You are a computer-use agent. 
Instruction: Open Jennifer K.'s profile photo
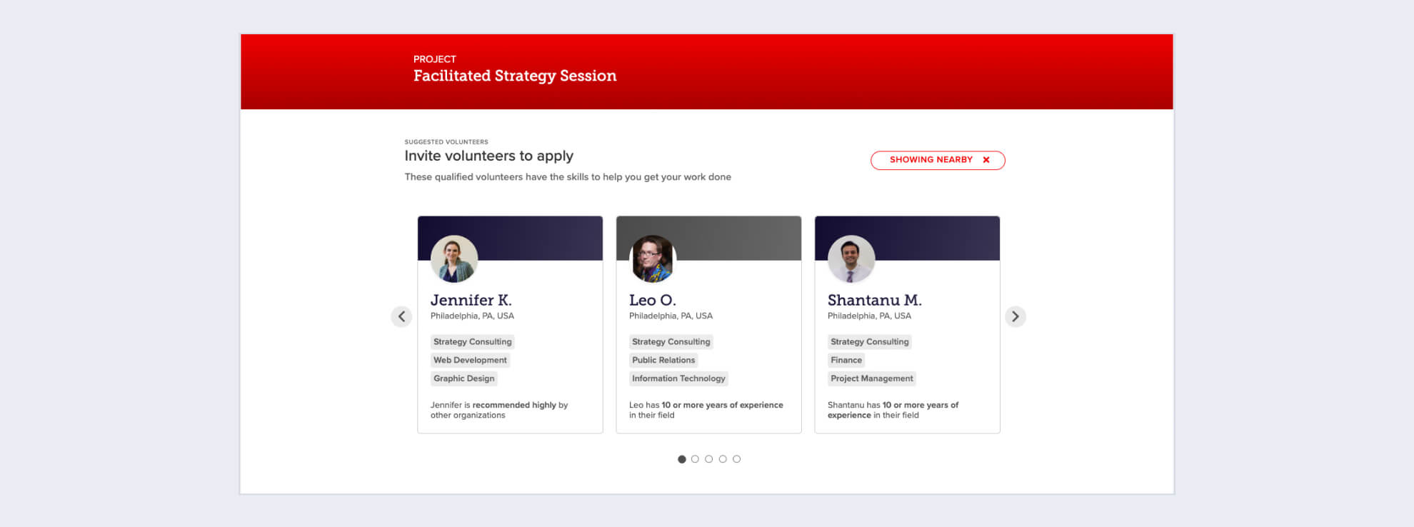(453, 259)
